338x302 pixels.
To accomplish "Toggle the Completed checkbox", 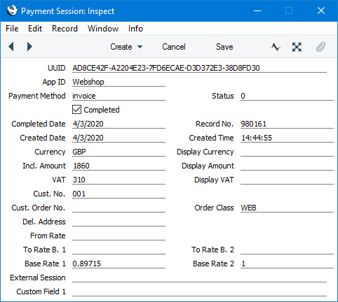I will (x=77, y=110).
